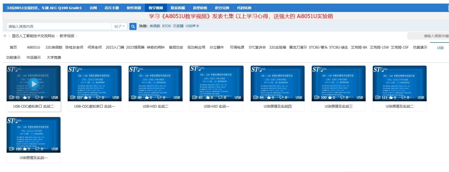Image resolution: width=449 pixels, height=172 pixels.
Task: Open 代码转换 in top navigation
Action: point(244,8)
